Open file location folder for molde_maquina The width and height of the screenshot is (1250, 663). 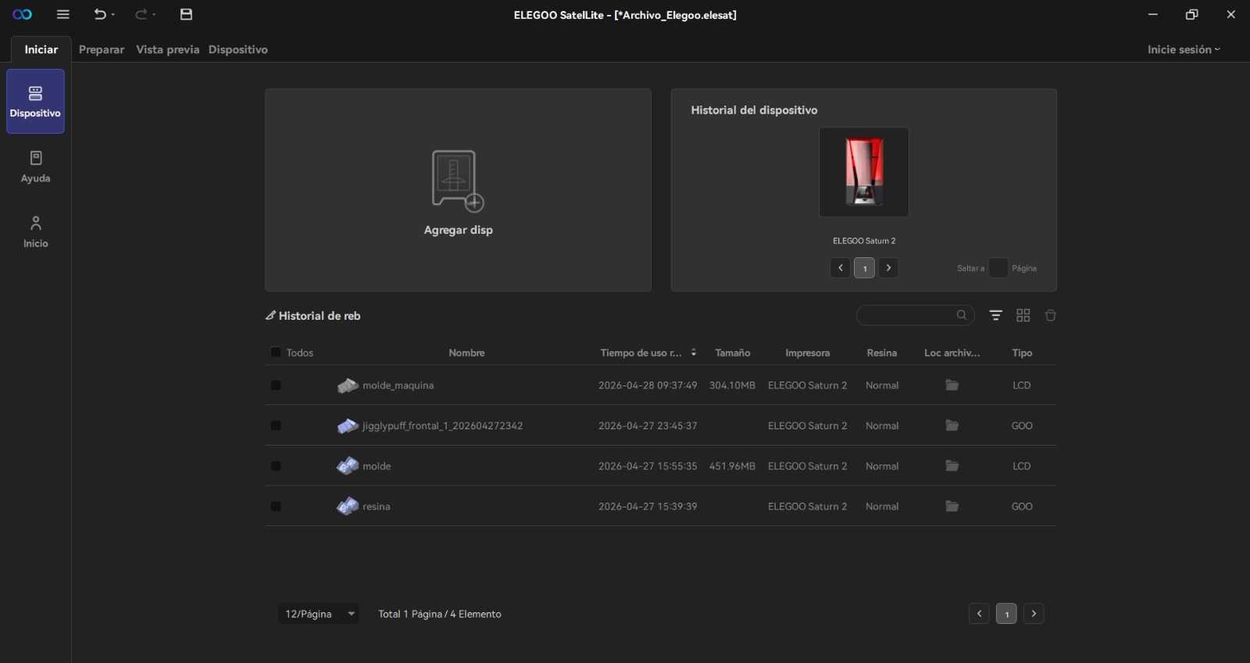(952, 385)
